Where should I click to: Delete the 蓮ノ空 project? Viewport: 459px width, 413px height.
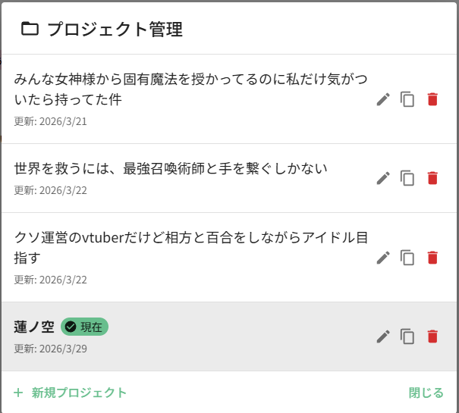click(432, 336)
